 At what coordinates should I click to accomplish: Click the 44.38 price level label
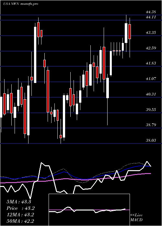pyautogui.click(x=151, y=12)
